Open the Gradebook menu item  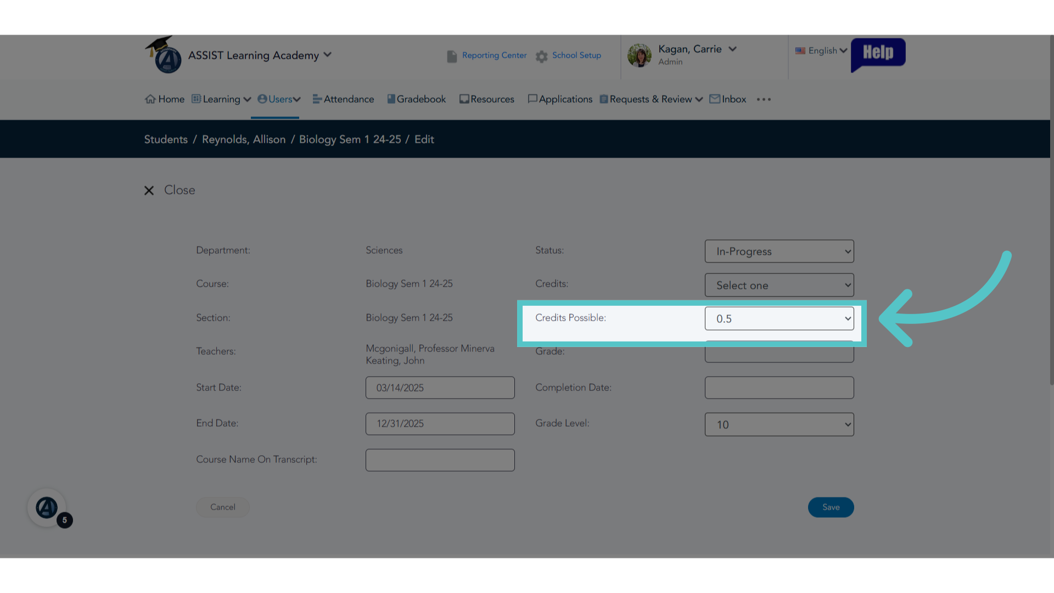pos(417,99)
